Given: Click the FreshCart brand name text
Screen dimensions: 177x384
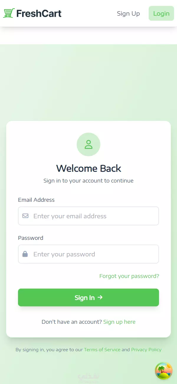Looking at the screenshot, I should tap(39, 13).
